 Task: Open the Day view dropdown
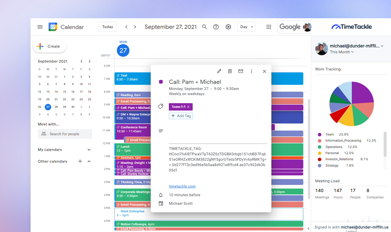point(246,27)
